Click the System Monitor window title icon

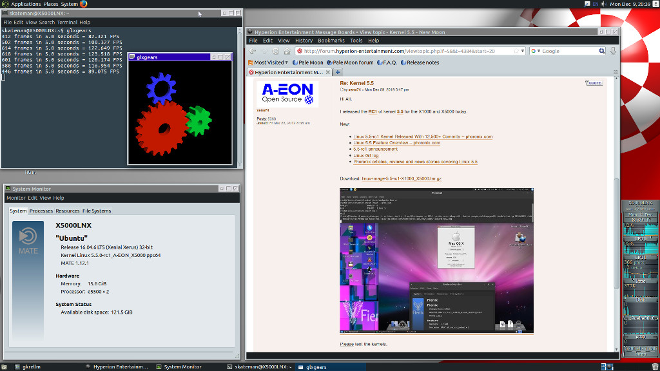click(x=8, y=189)
